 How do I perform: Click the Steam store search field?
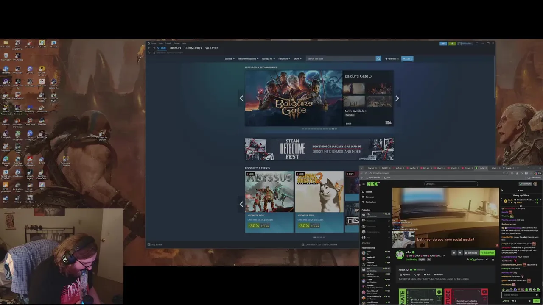pos(341,58)
